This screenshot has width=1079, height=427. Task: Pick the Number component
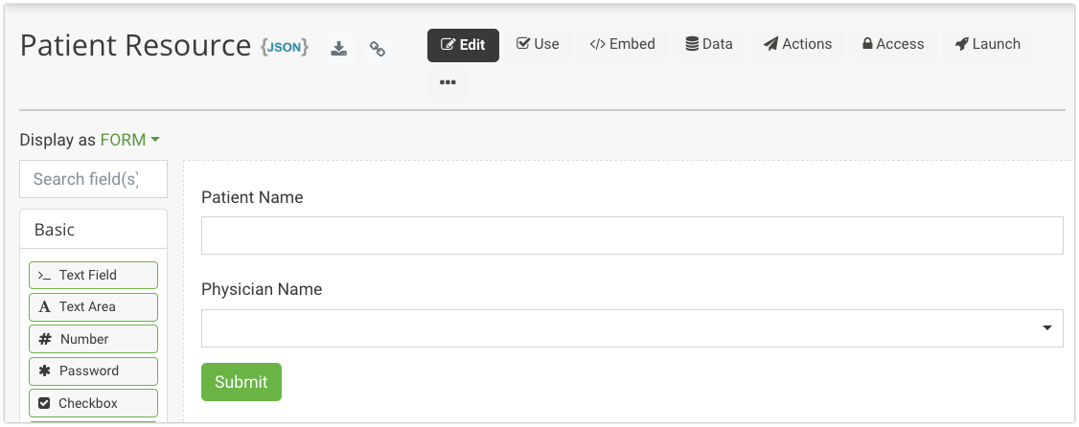pyautogui.click(x=93, y=339)
